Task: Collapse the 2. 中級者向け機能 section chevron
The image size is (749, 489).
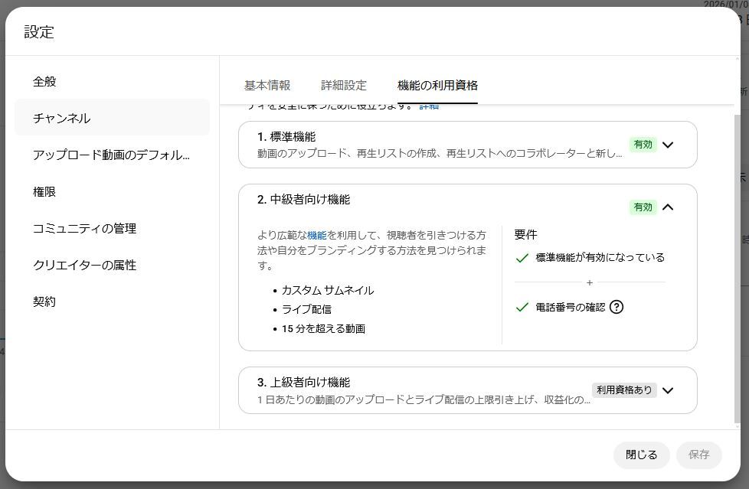Action: click(668, 207)
